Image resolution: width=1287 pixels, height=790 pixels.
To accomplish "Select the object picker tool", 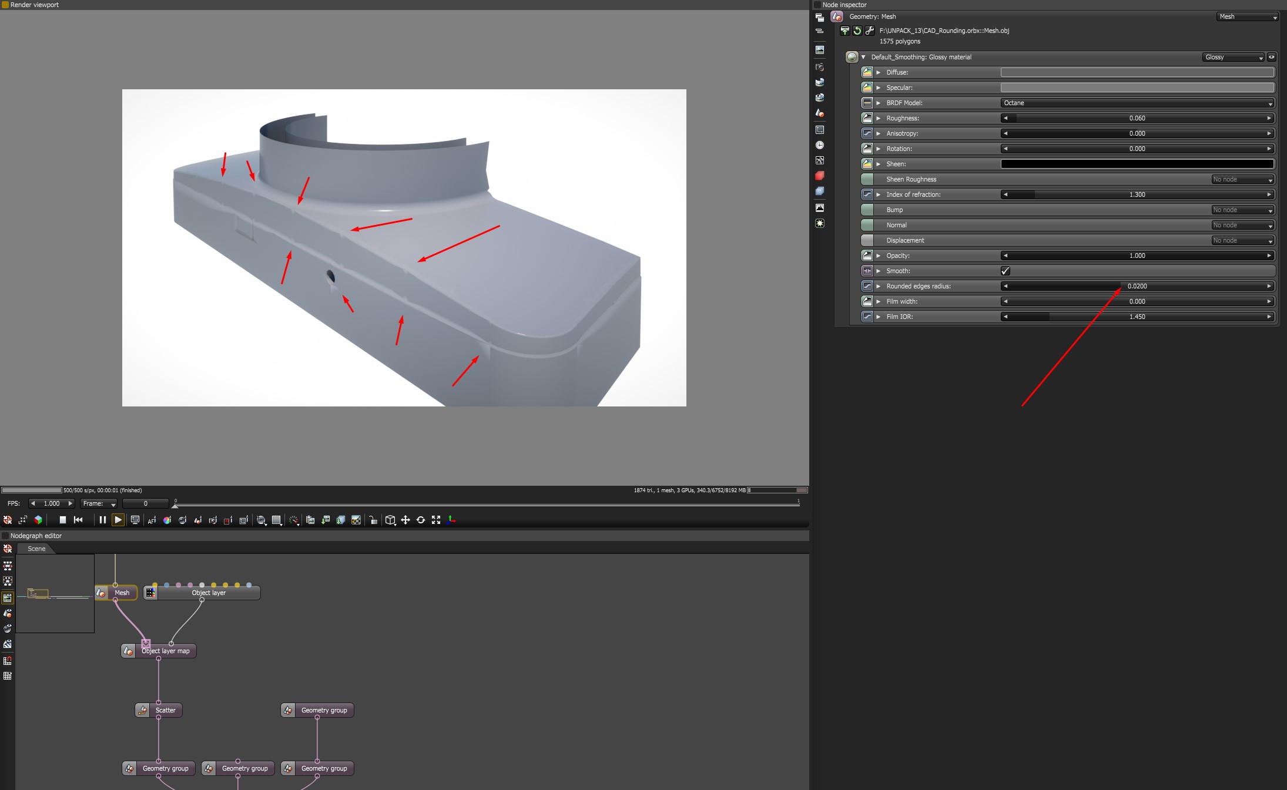I will pos(197,520).
